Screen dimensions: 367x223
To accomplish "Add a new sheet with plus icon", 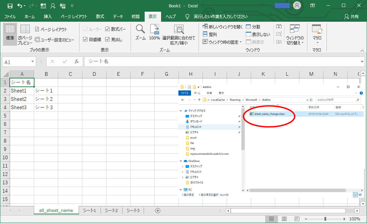I will pos(158,210).
